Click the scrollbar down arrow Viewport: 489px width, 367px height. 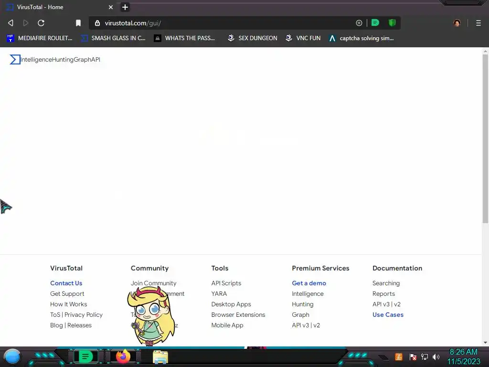coord(485,343)
